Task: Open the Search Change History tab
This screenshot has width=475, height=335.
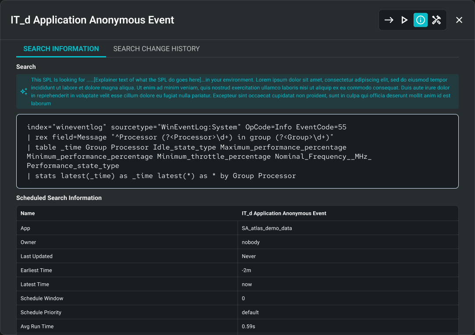Action: [156, 49]
